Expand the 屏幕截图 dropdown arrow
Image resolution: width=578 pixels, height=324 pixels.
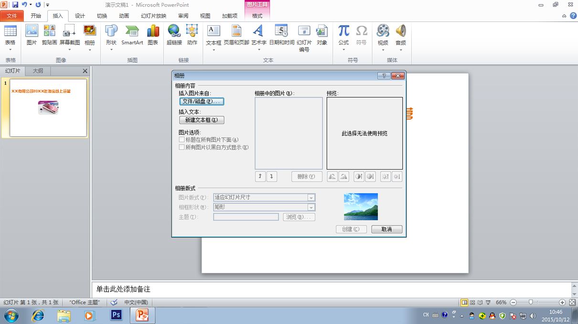click(70, 50)
